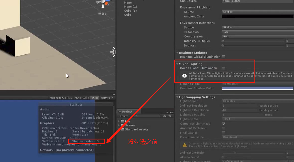The image size is (294, 162).
Task: Toggle the Compress Lightmaps checkbox
Action: [x=224, y=124]
